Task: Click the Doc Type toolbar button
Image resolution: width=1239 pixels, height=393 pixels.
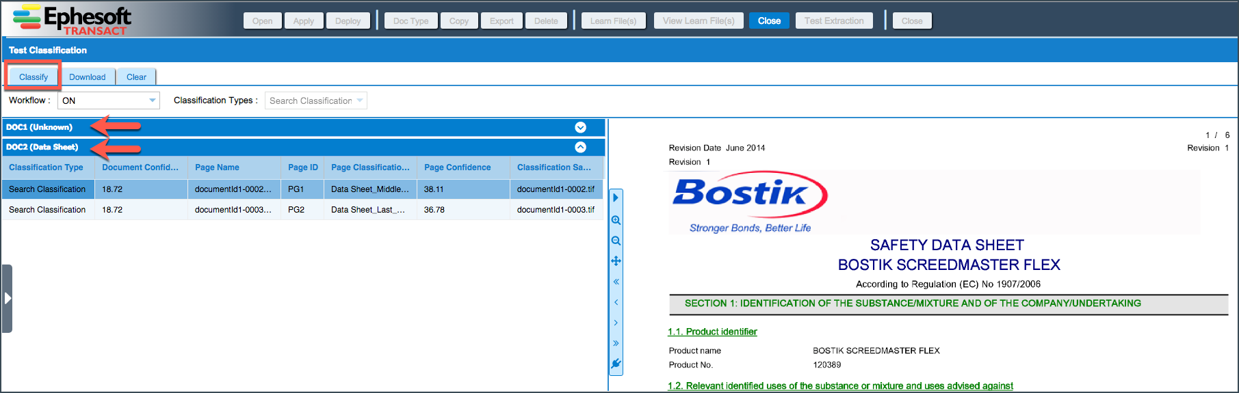Action: [x=410, y=21]
